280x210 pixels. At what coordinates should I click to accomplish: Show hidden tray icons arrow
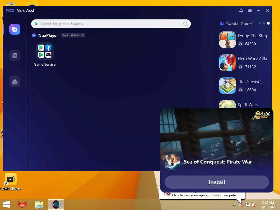point(234,205)
